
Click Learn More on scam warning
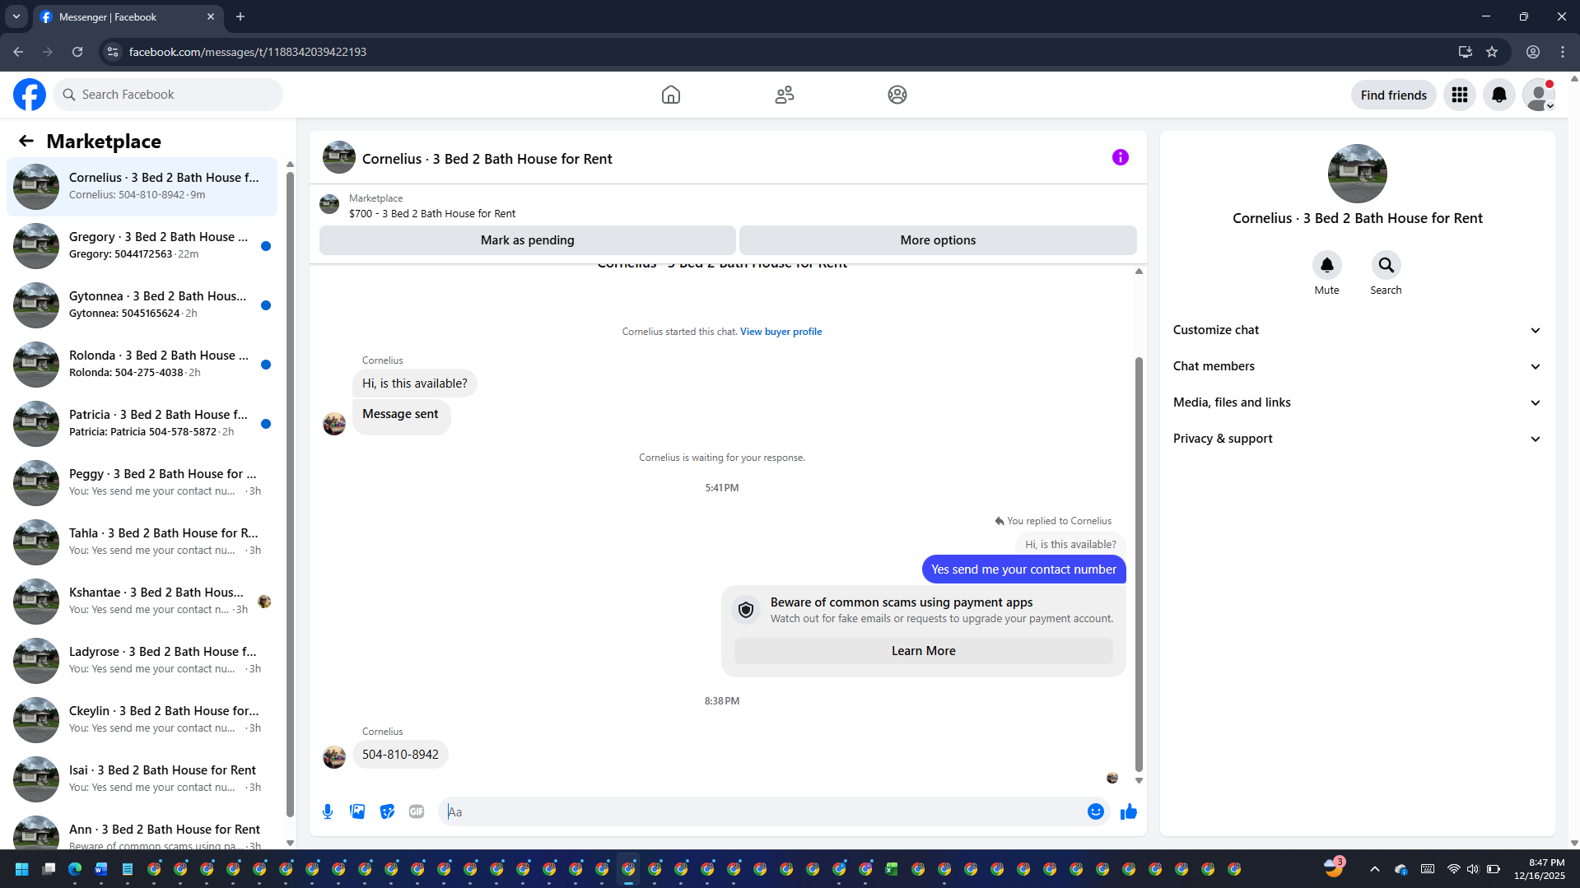click(923, 651)
